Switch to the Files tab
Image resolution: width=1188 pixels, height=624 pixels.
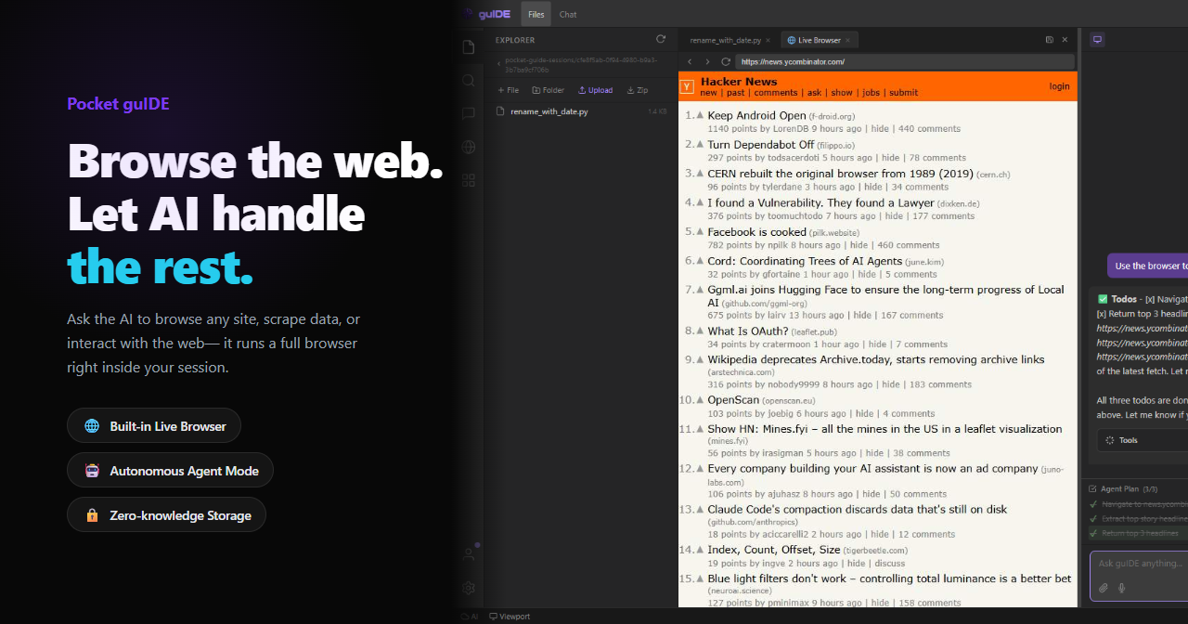[x=536, y=14]
